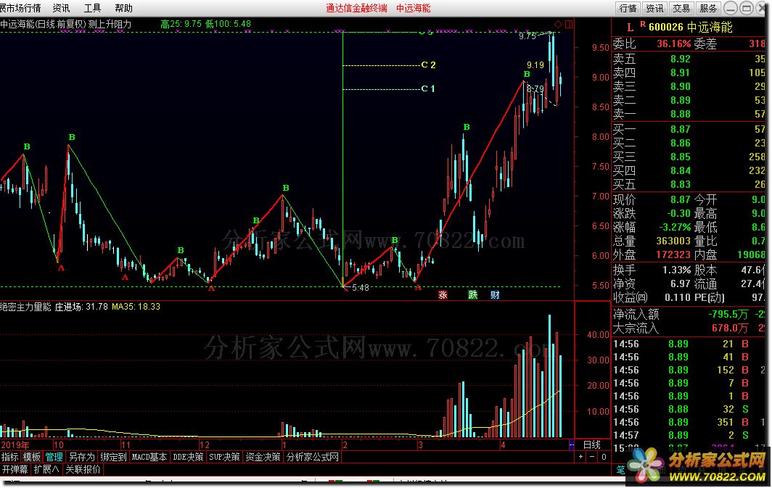Image resolution: width=772 pixels, height=488 pixels.
Task: Click the 关联报价 button
Action: tap(83, 469)
